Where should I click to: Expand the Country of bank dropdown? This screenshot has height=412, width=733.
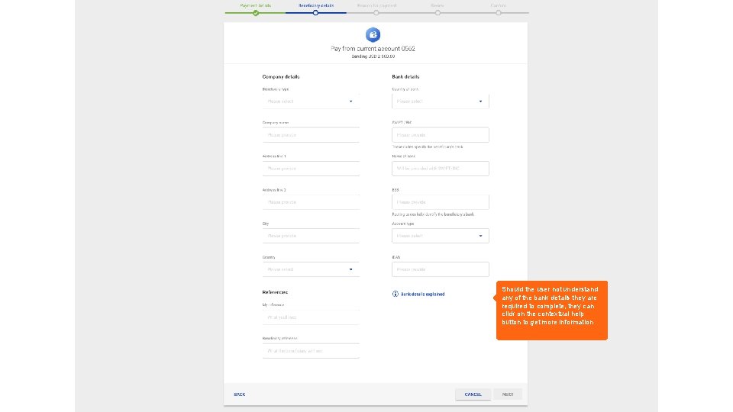(x=441, y=101)
